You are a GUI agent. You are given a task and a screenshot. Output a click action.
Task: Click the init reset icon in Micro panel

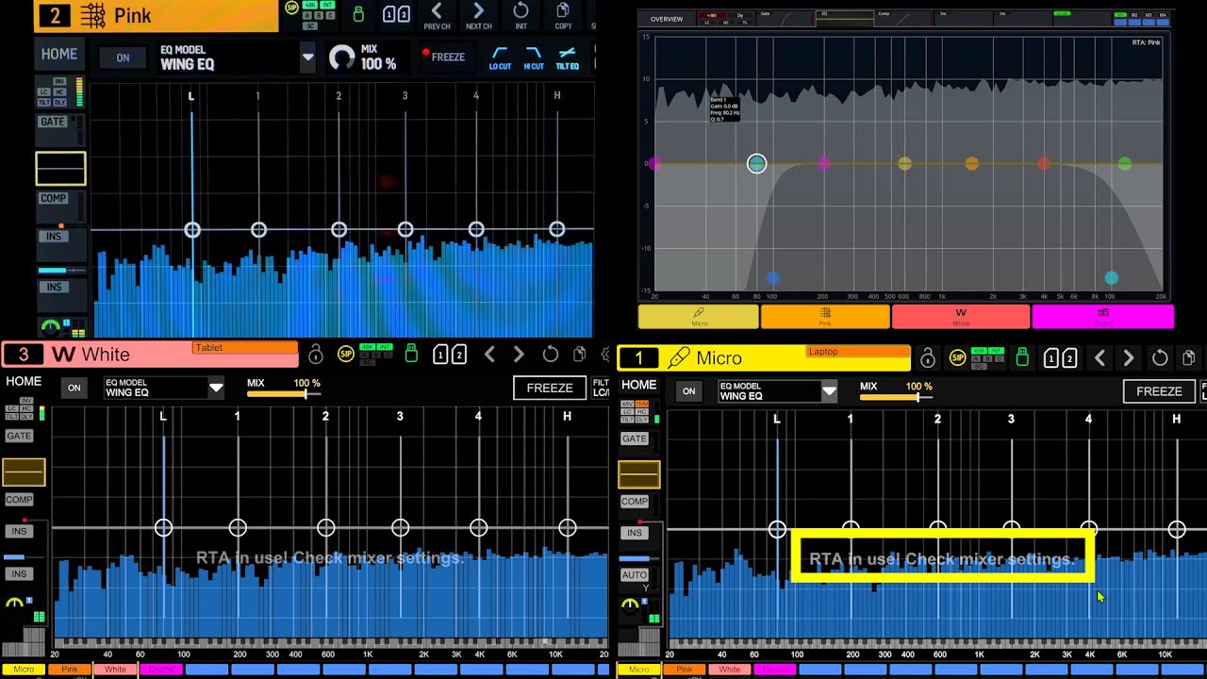pyautogui.click(x=1160, y=358)
